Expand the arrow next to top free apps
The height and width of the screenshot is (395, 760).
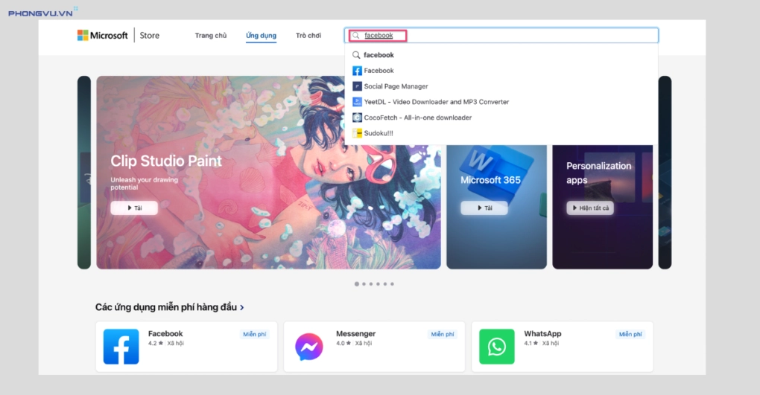[242, 307]
